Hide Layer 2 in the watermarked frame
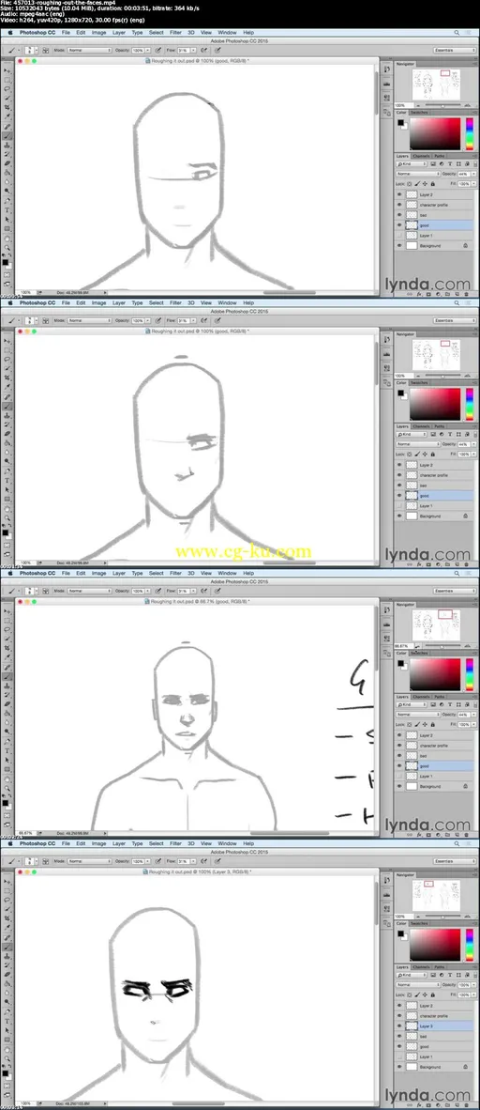Image resolution: width=480 pixels, height=1110 pixels. coord(399,465)
